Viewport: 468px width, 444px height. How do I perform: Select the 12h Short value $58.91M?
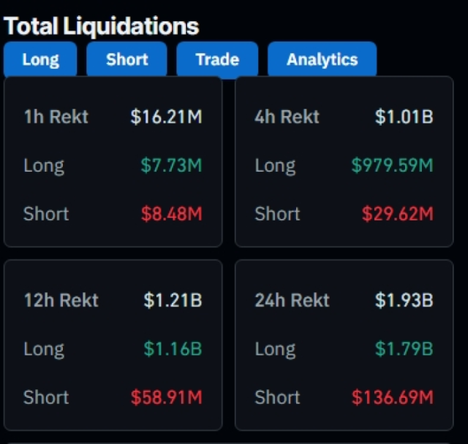(x=166, y=397)
